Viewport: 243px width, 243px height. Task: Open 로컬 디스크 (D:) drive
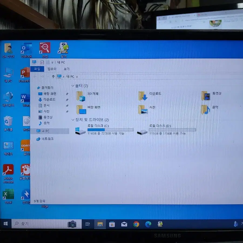coord(166,130)
